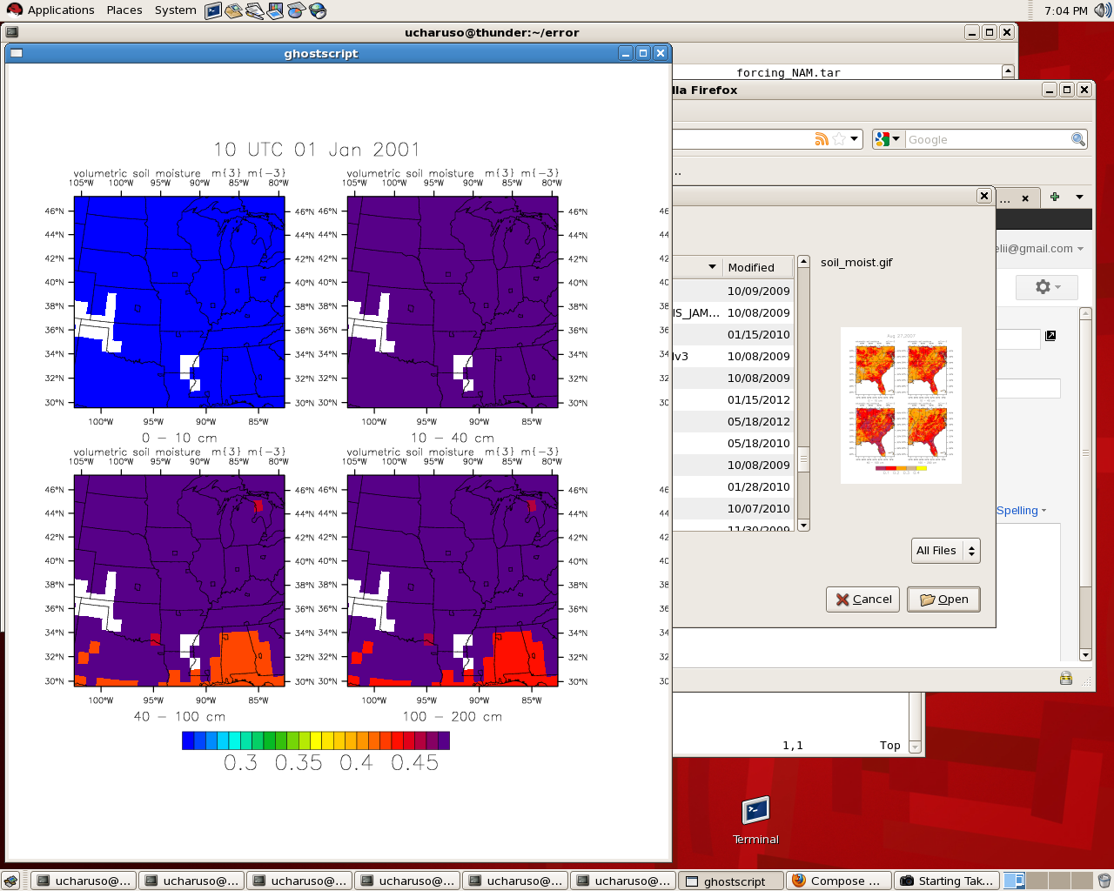Bookmark page with the star icon

coord(839,139)
